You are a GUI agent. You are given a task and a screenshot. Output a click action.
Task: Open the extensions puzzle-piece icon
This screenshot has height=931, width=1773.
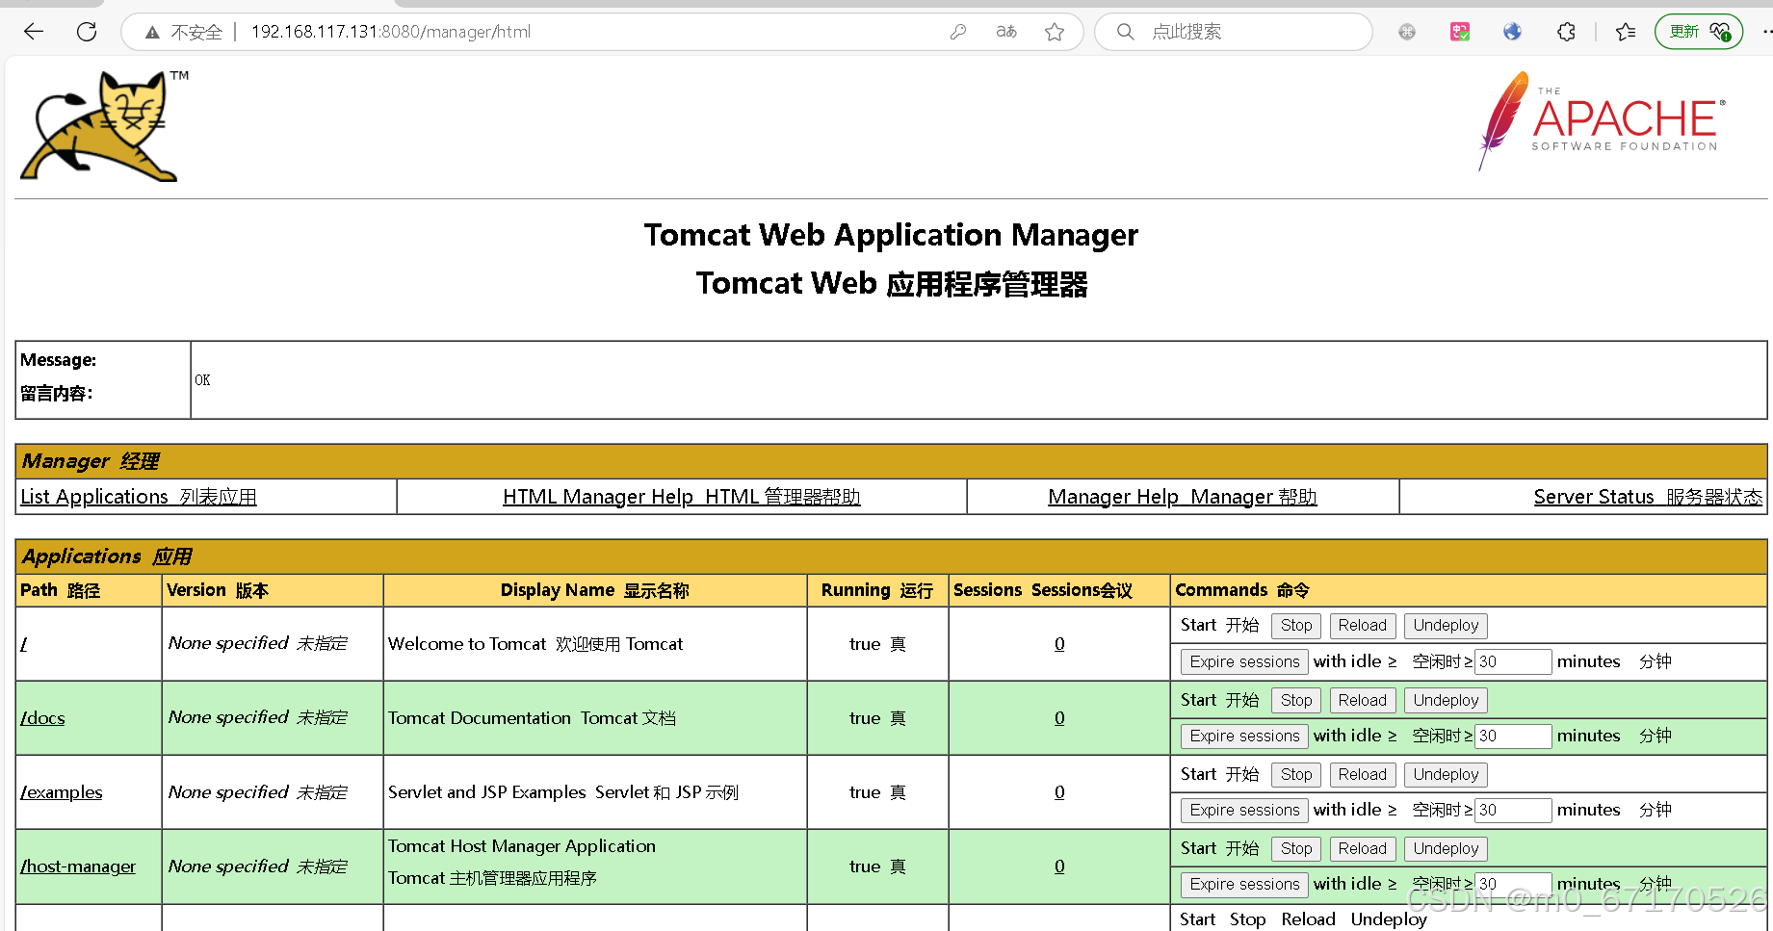[1566, 32]
